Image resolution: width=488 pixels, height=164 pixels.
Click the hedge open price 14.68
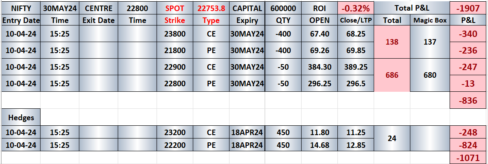(320, 145)
